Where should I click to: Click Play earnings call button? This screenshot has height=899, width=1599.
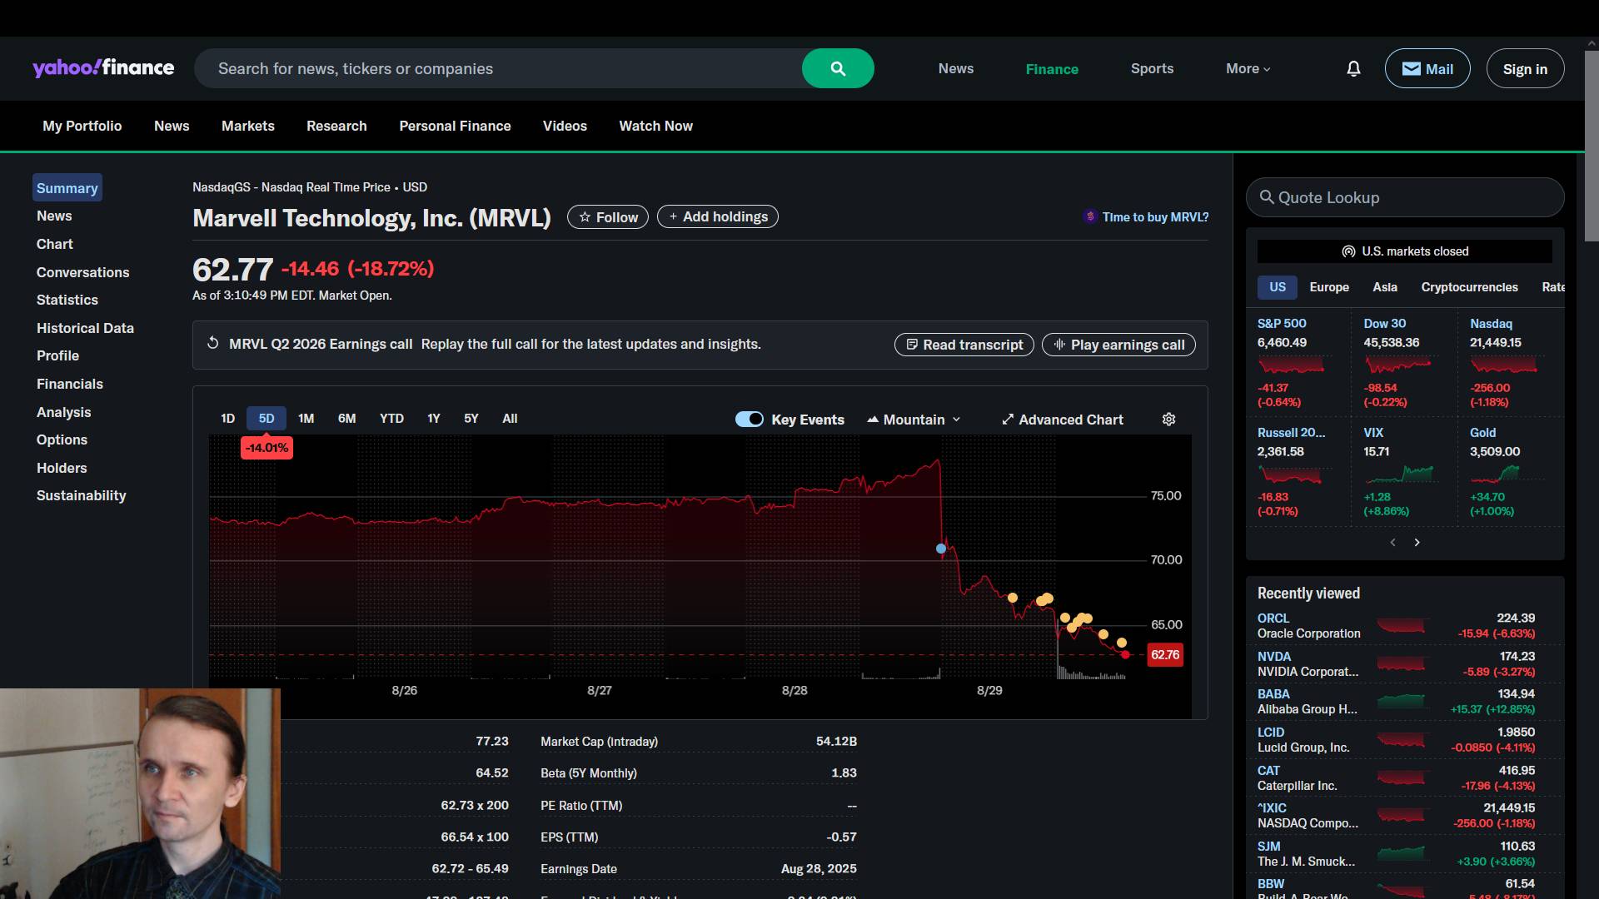point(1118,345)
